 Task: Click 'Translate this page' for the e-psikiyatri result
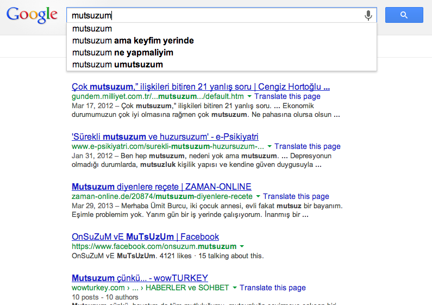(x=307, y=146)
